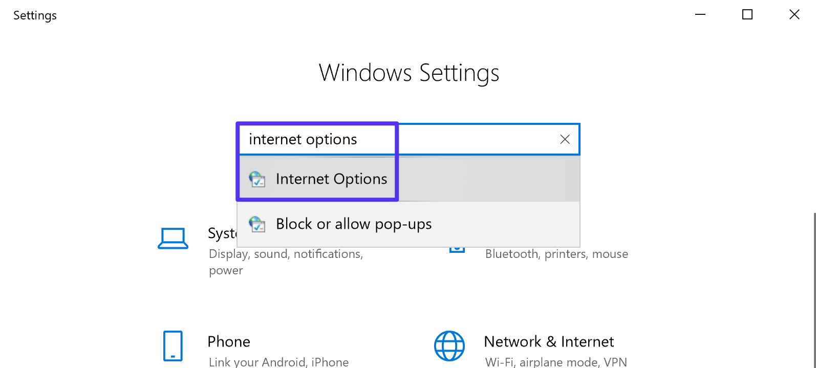
Task: Click the X icon to clear the search
Action: (564, 139)
